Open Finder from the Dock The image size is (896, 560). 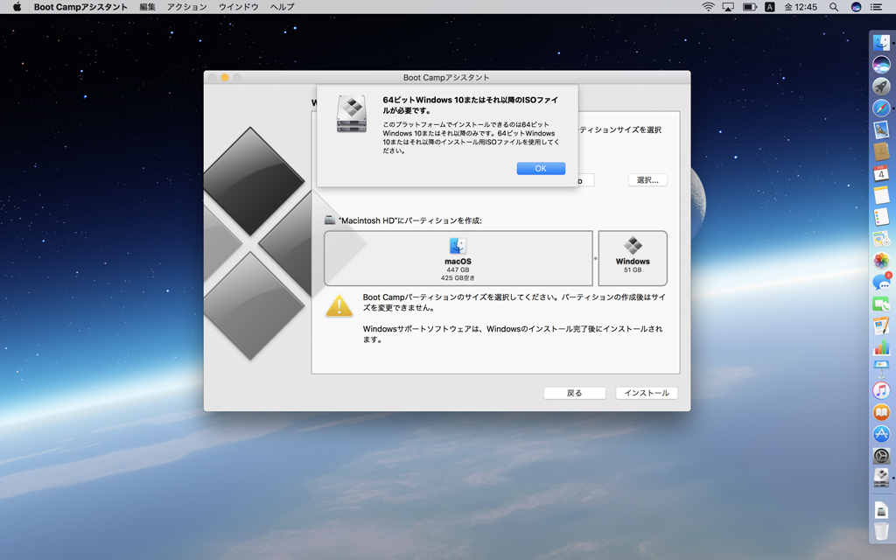tap(881, 43)
